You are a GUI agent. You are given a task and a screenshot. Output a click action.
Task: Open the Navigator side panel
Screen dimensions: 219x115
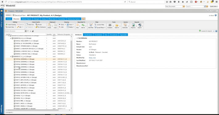coord(2,109)
